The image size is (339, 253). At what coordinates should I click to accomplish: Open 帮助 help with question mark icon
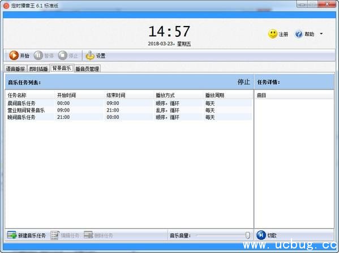tap(304, 34)
